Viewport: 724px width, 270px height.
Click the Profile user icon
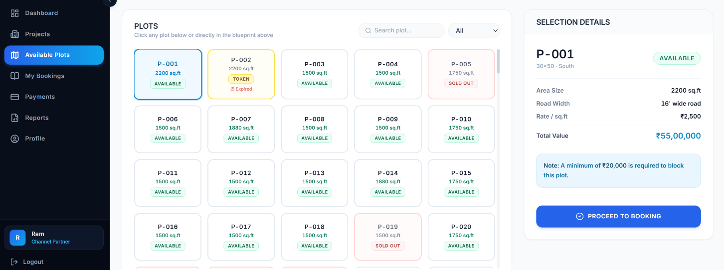(15, 138)
